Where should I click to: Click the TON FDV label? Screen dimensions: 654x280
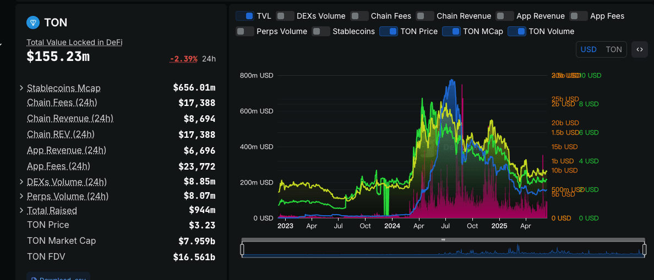click(x=46, y=256)
